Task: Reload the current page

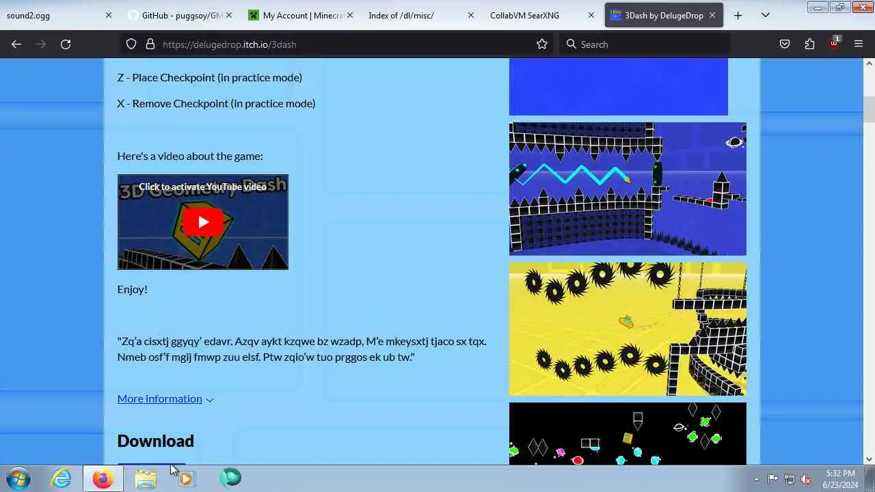Action: 66,44
